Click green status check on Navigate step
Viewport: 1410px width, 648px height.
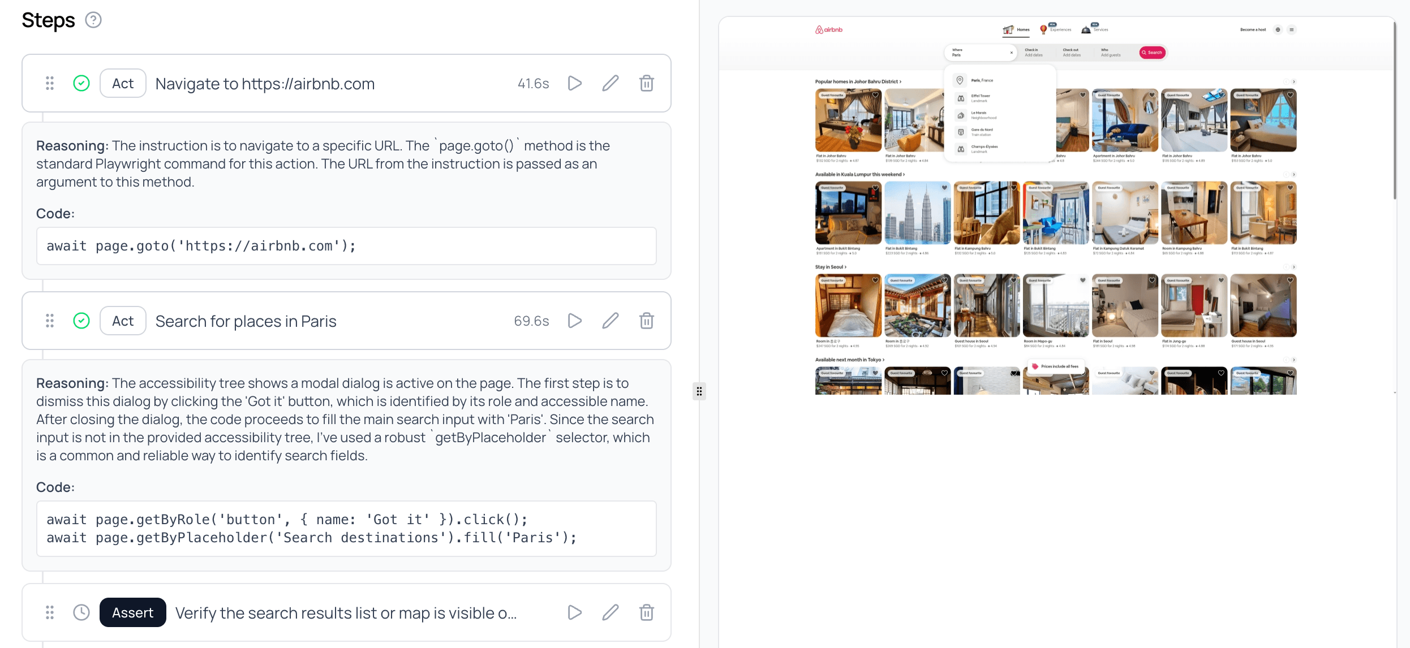[81, 84]
